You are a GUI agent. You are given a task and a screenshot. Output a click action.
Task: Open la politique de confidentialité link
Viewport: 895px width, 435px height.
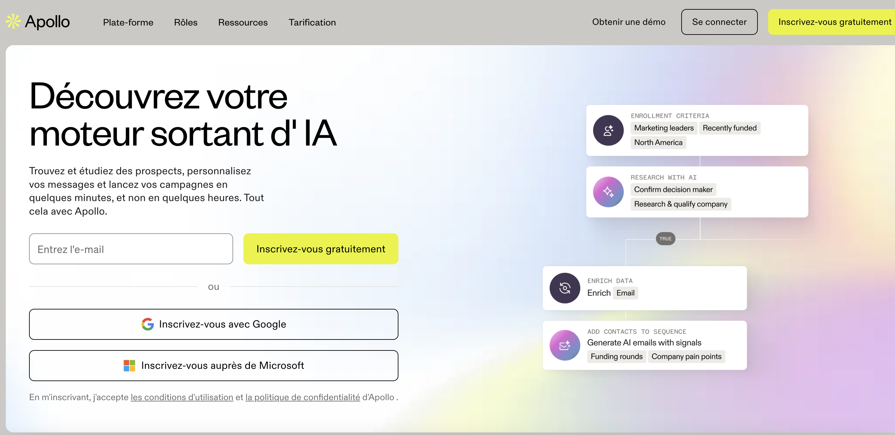[x=303, y=397]
